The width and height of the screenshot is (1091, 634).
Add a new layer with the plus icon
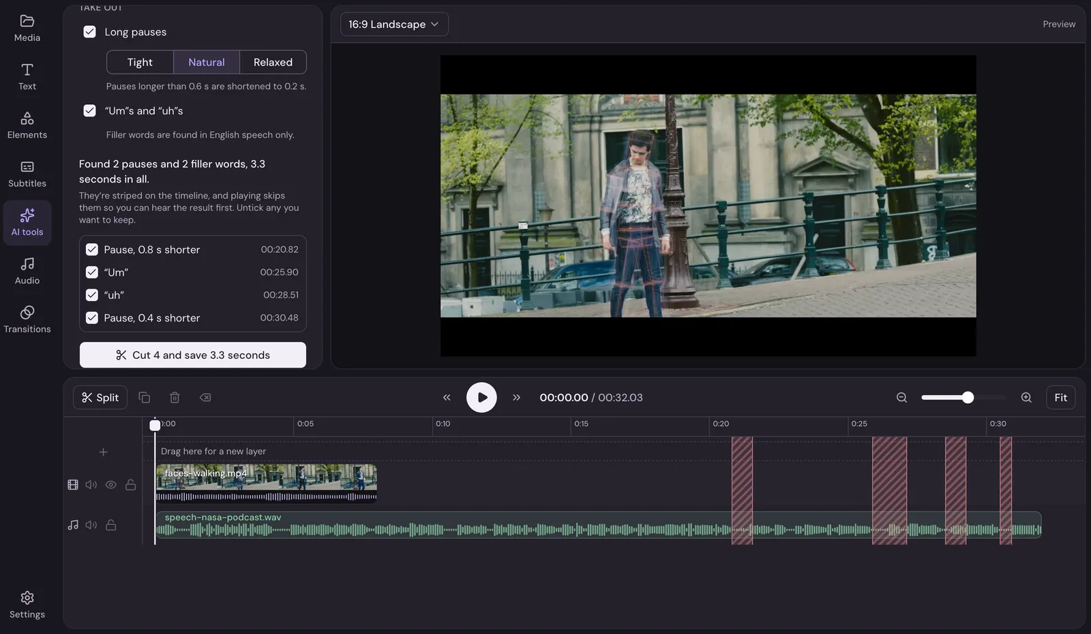pyautogui.click(x=104, y=452)
